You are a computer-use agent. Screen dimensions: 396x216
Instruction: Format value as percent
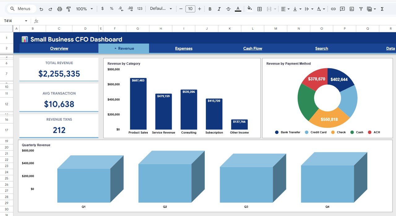click(111, 9)
